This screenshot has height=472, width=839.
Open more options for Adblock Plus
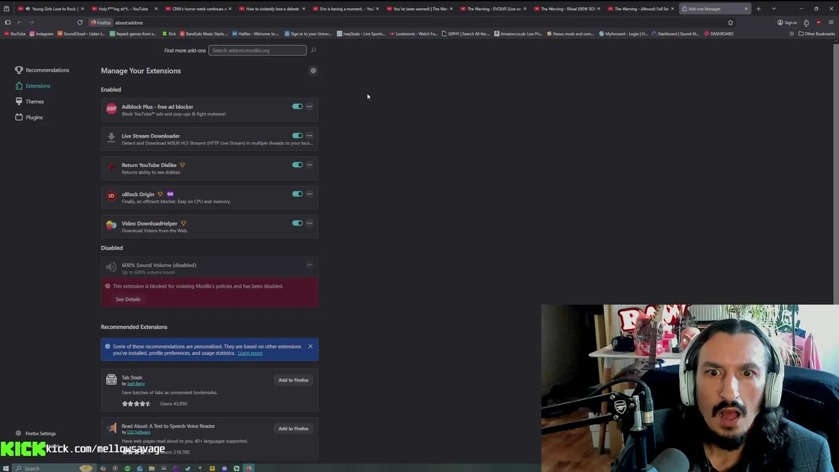[309, 106]
